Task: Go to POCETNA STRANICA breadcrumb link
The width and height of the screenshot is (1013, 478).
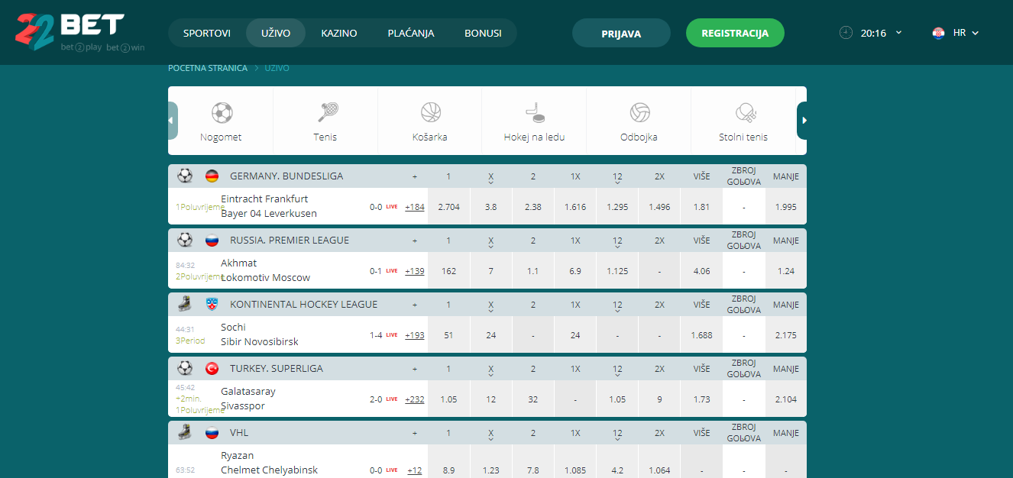Action: [208, 68]
